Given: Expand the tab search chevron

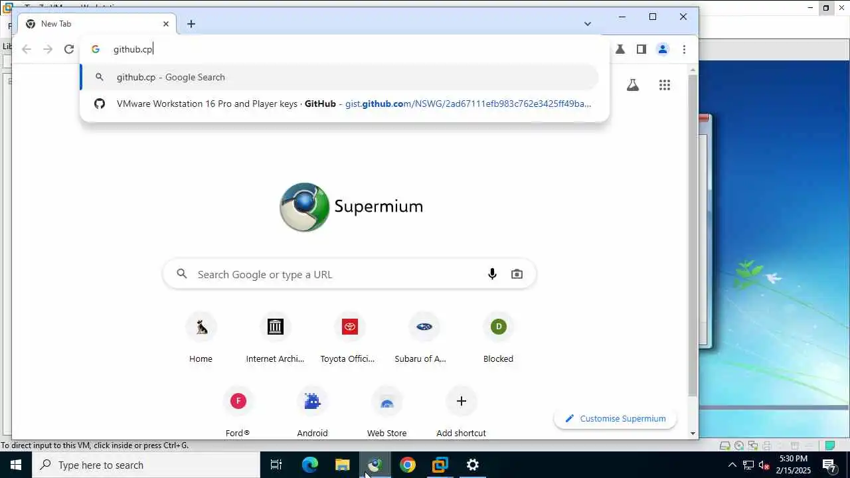Looking at the screenshot, I should tap(588, 24).
